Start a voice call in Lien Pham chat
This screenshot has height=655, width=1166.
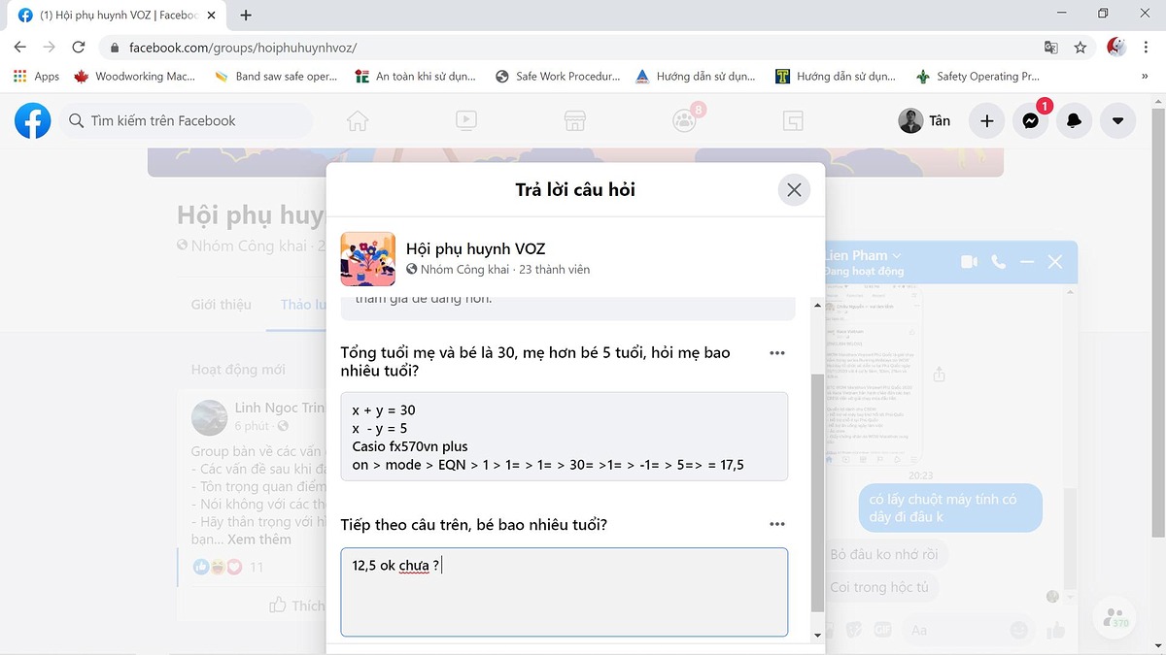(x=998, y=262)
